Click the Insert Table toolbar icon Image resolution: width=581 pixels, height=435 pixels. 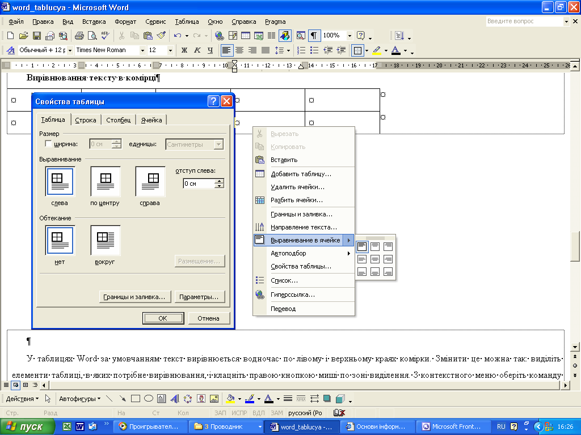(x=246, y=36)
